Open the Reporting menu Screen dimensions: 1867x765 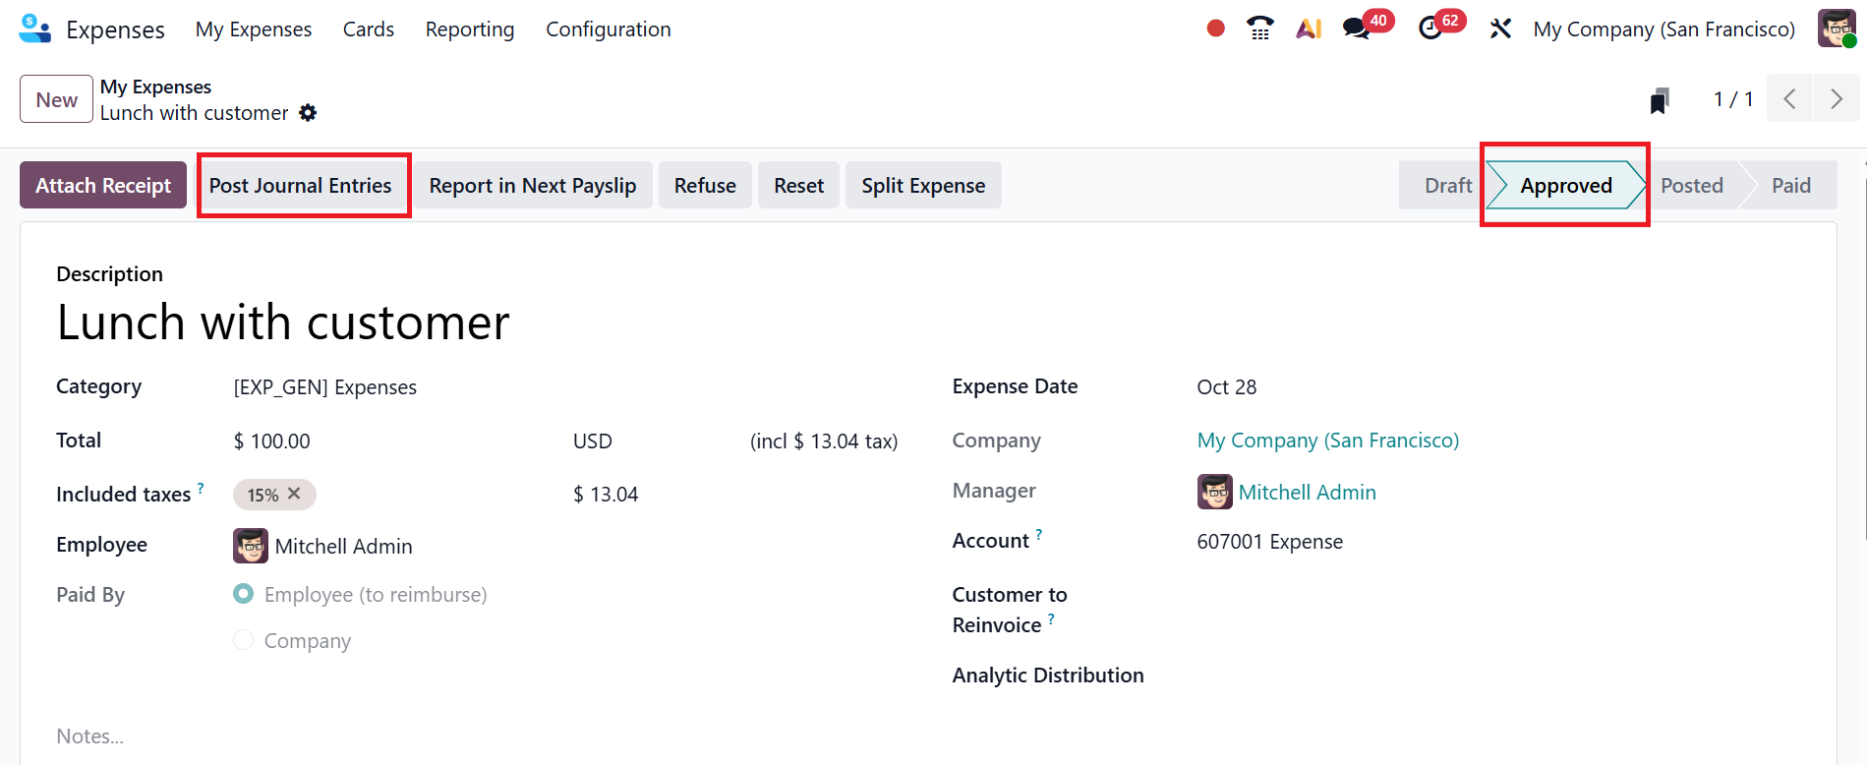pyautogui.click(x=469, y=29)
